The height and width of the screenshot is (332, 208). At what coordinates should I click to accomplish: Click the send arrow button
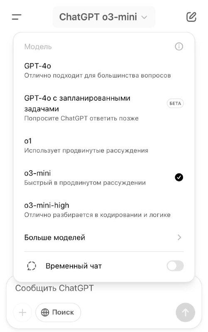(x=185, y=312)
